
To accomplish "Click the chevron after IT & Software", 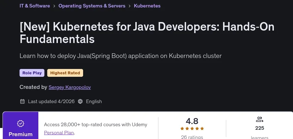I will (x=54, y=6).
